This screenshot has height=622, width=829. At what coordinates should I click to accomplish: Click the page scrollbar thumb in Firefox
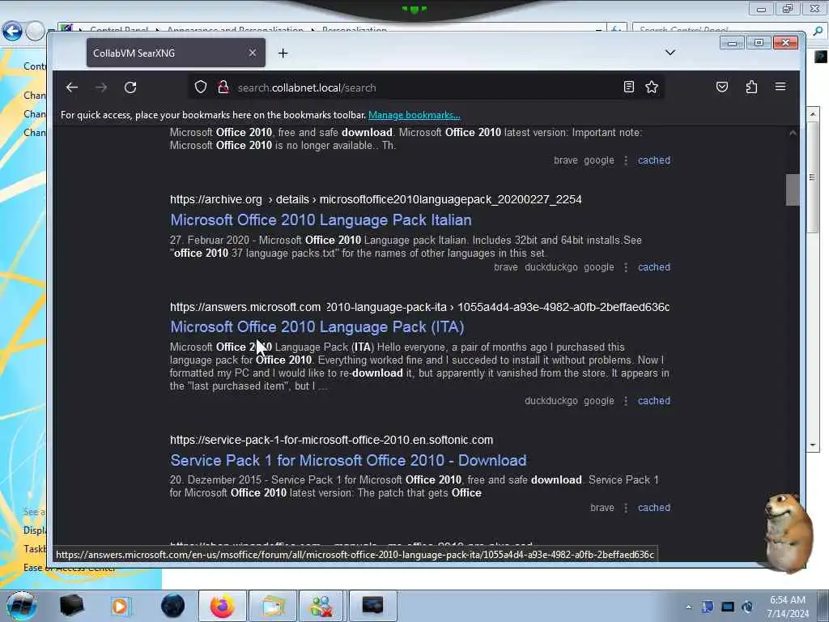(x=792, y=190)
